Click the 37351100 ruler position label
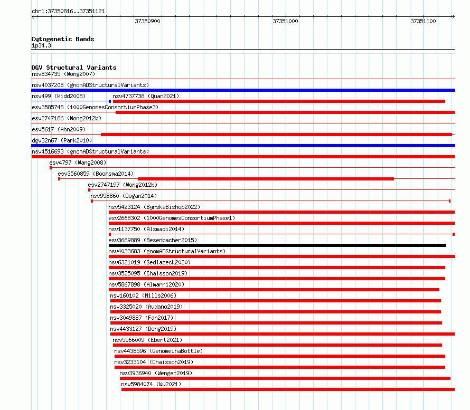The image size is (470, 410). coord(423,21)
